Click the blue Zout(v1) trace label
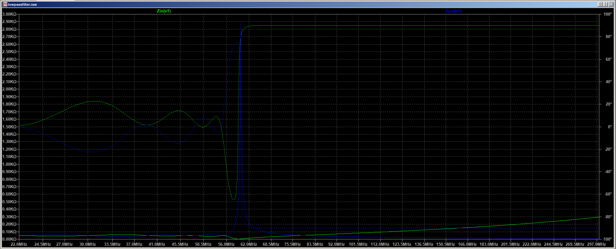 pos(453,11)
